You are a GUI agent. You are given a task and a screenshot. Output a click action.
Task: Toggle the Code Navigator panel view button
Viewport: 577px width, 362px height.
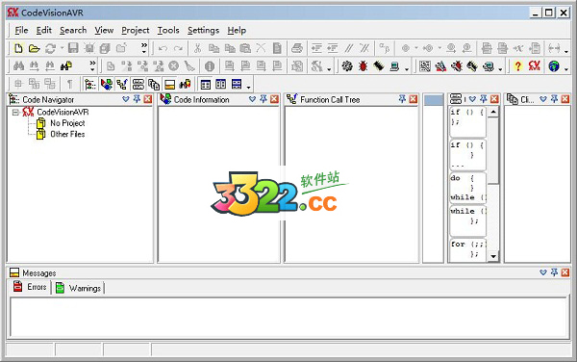[x=90, y=85]
